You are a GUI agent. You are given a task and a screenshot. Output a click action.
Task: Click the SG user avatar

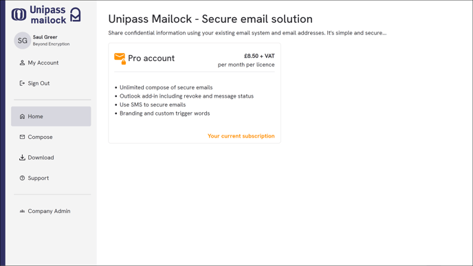coord(22,41)
